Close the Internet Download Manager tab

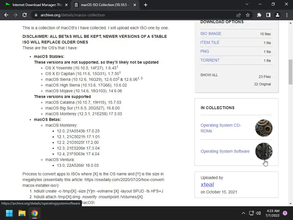(x=66, y=5)
